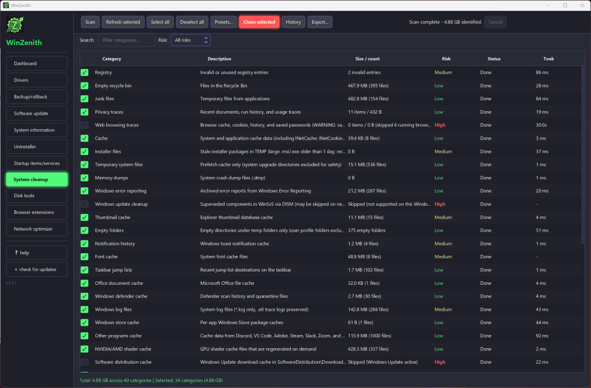Open the Presets... menu button

[x=223, y=22]
